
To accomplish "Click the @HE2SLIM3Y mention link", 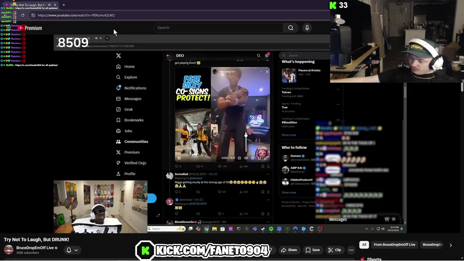I will point(198,204).
